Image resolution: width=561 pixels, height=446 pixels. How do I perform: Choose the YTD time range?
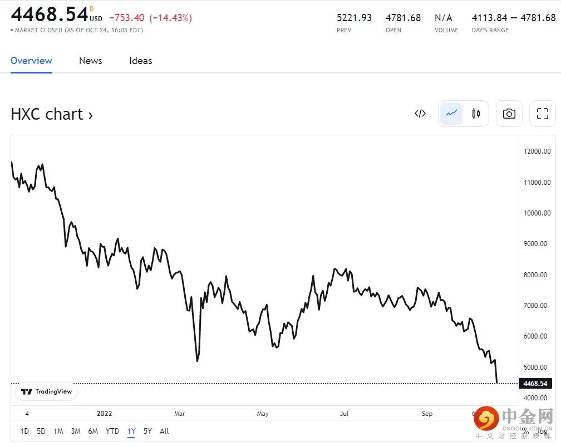click(x=112, y=431)
